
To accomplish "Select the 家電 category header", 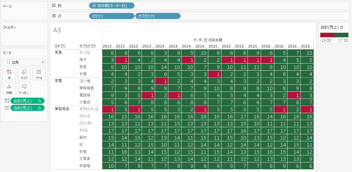I will [58, 81].
